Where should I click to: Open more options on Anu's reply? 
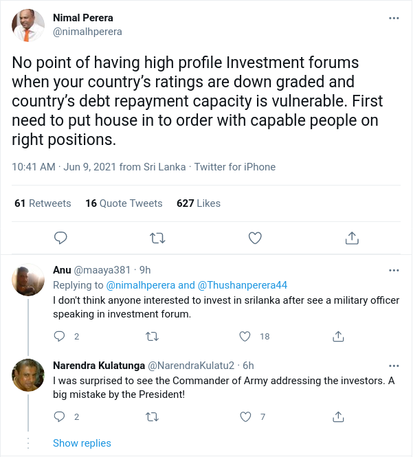pos(394,271)
